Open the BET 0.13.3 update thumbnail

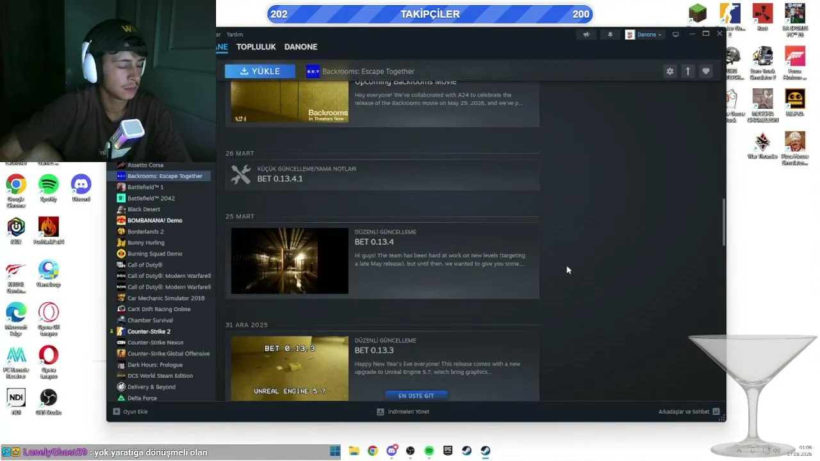tap(290, 369)
